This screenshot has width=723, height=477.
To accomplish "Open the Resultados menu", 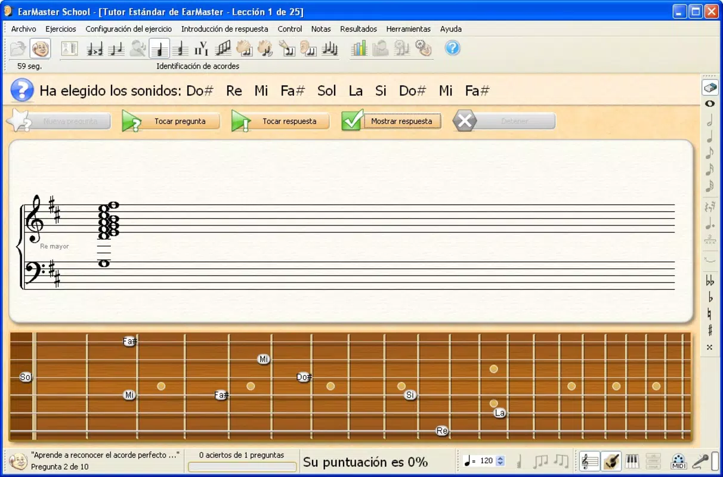I will point(359,29).
